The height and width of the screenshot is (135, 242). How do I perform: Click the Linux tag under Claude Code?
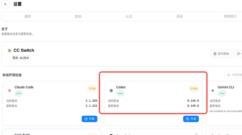(19, 93)
